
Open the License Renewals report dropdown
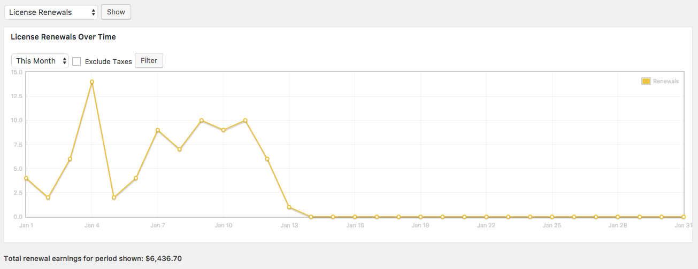tap(51, 12)
